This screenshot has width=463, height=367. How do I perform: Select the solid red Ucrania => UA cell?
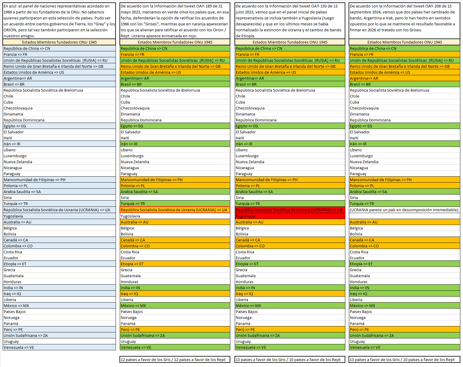click(x=290, y=210)
